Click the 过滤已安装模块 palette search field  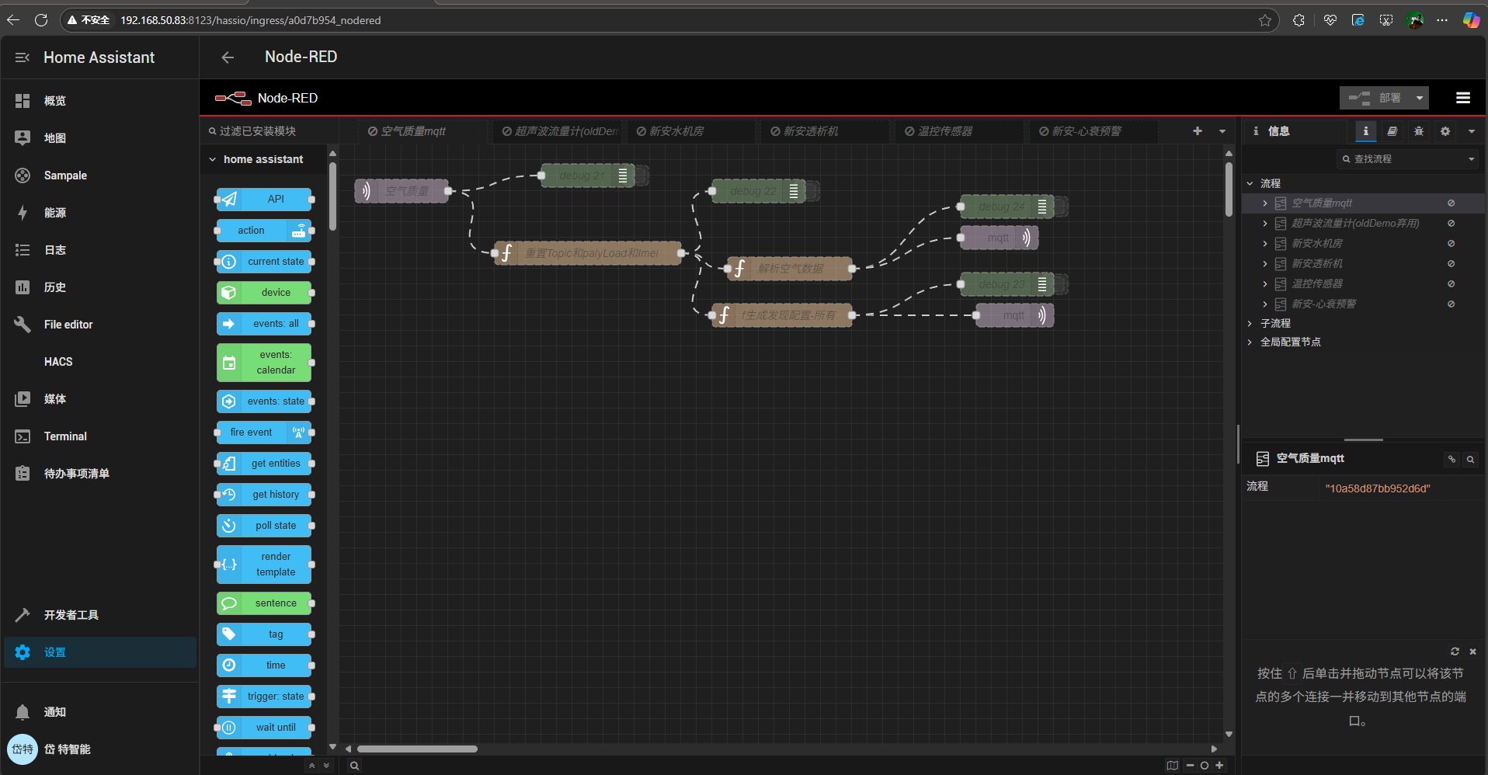pyautogui.click(x=268, y=131)
